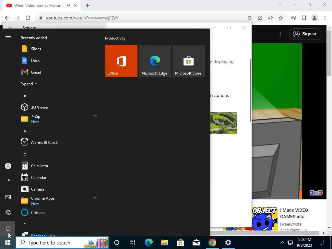Open Mail from the taskbar
Screen dimensions: 332x249
click(x=196, y=243)
